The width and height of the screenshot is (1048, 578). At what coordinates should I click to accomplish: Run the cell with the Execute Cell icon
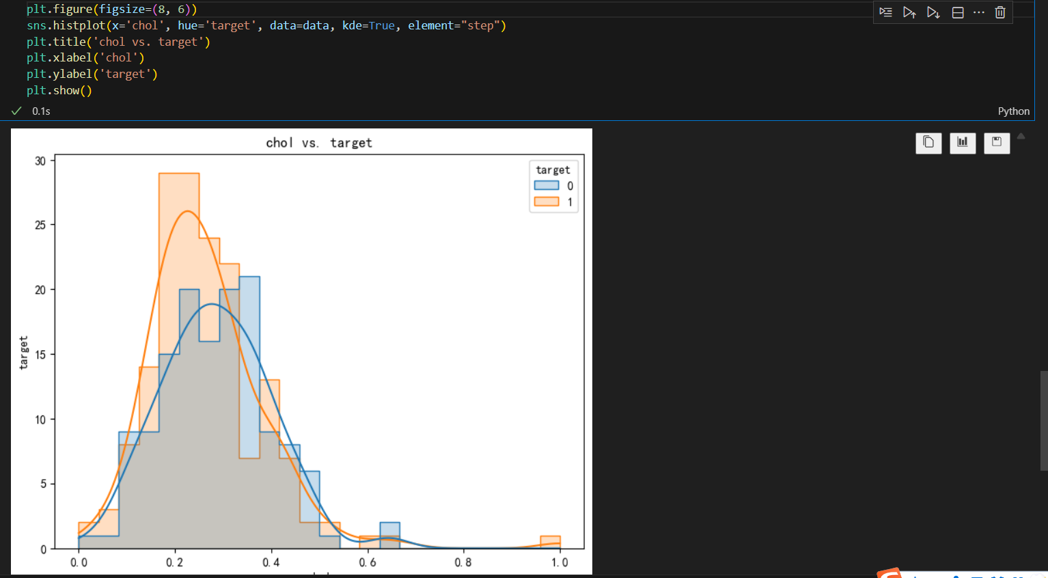click(x=885, y=12)
